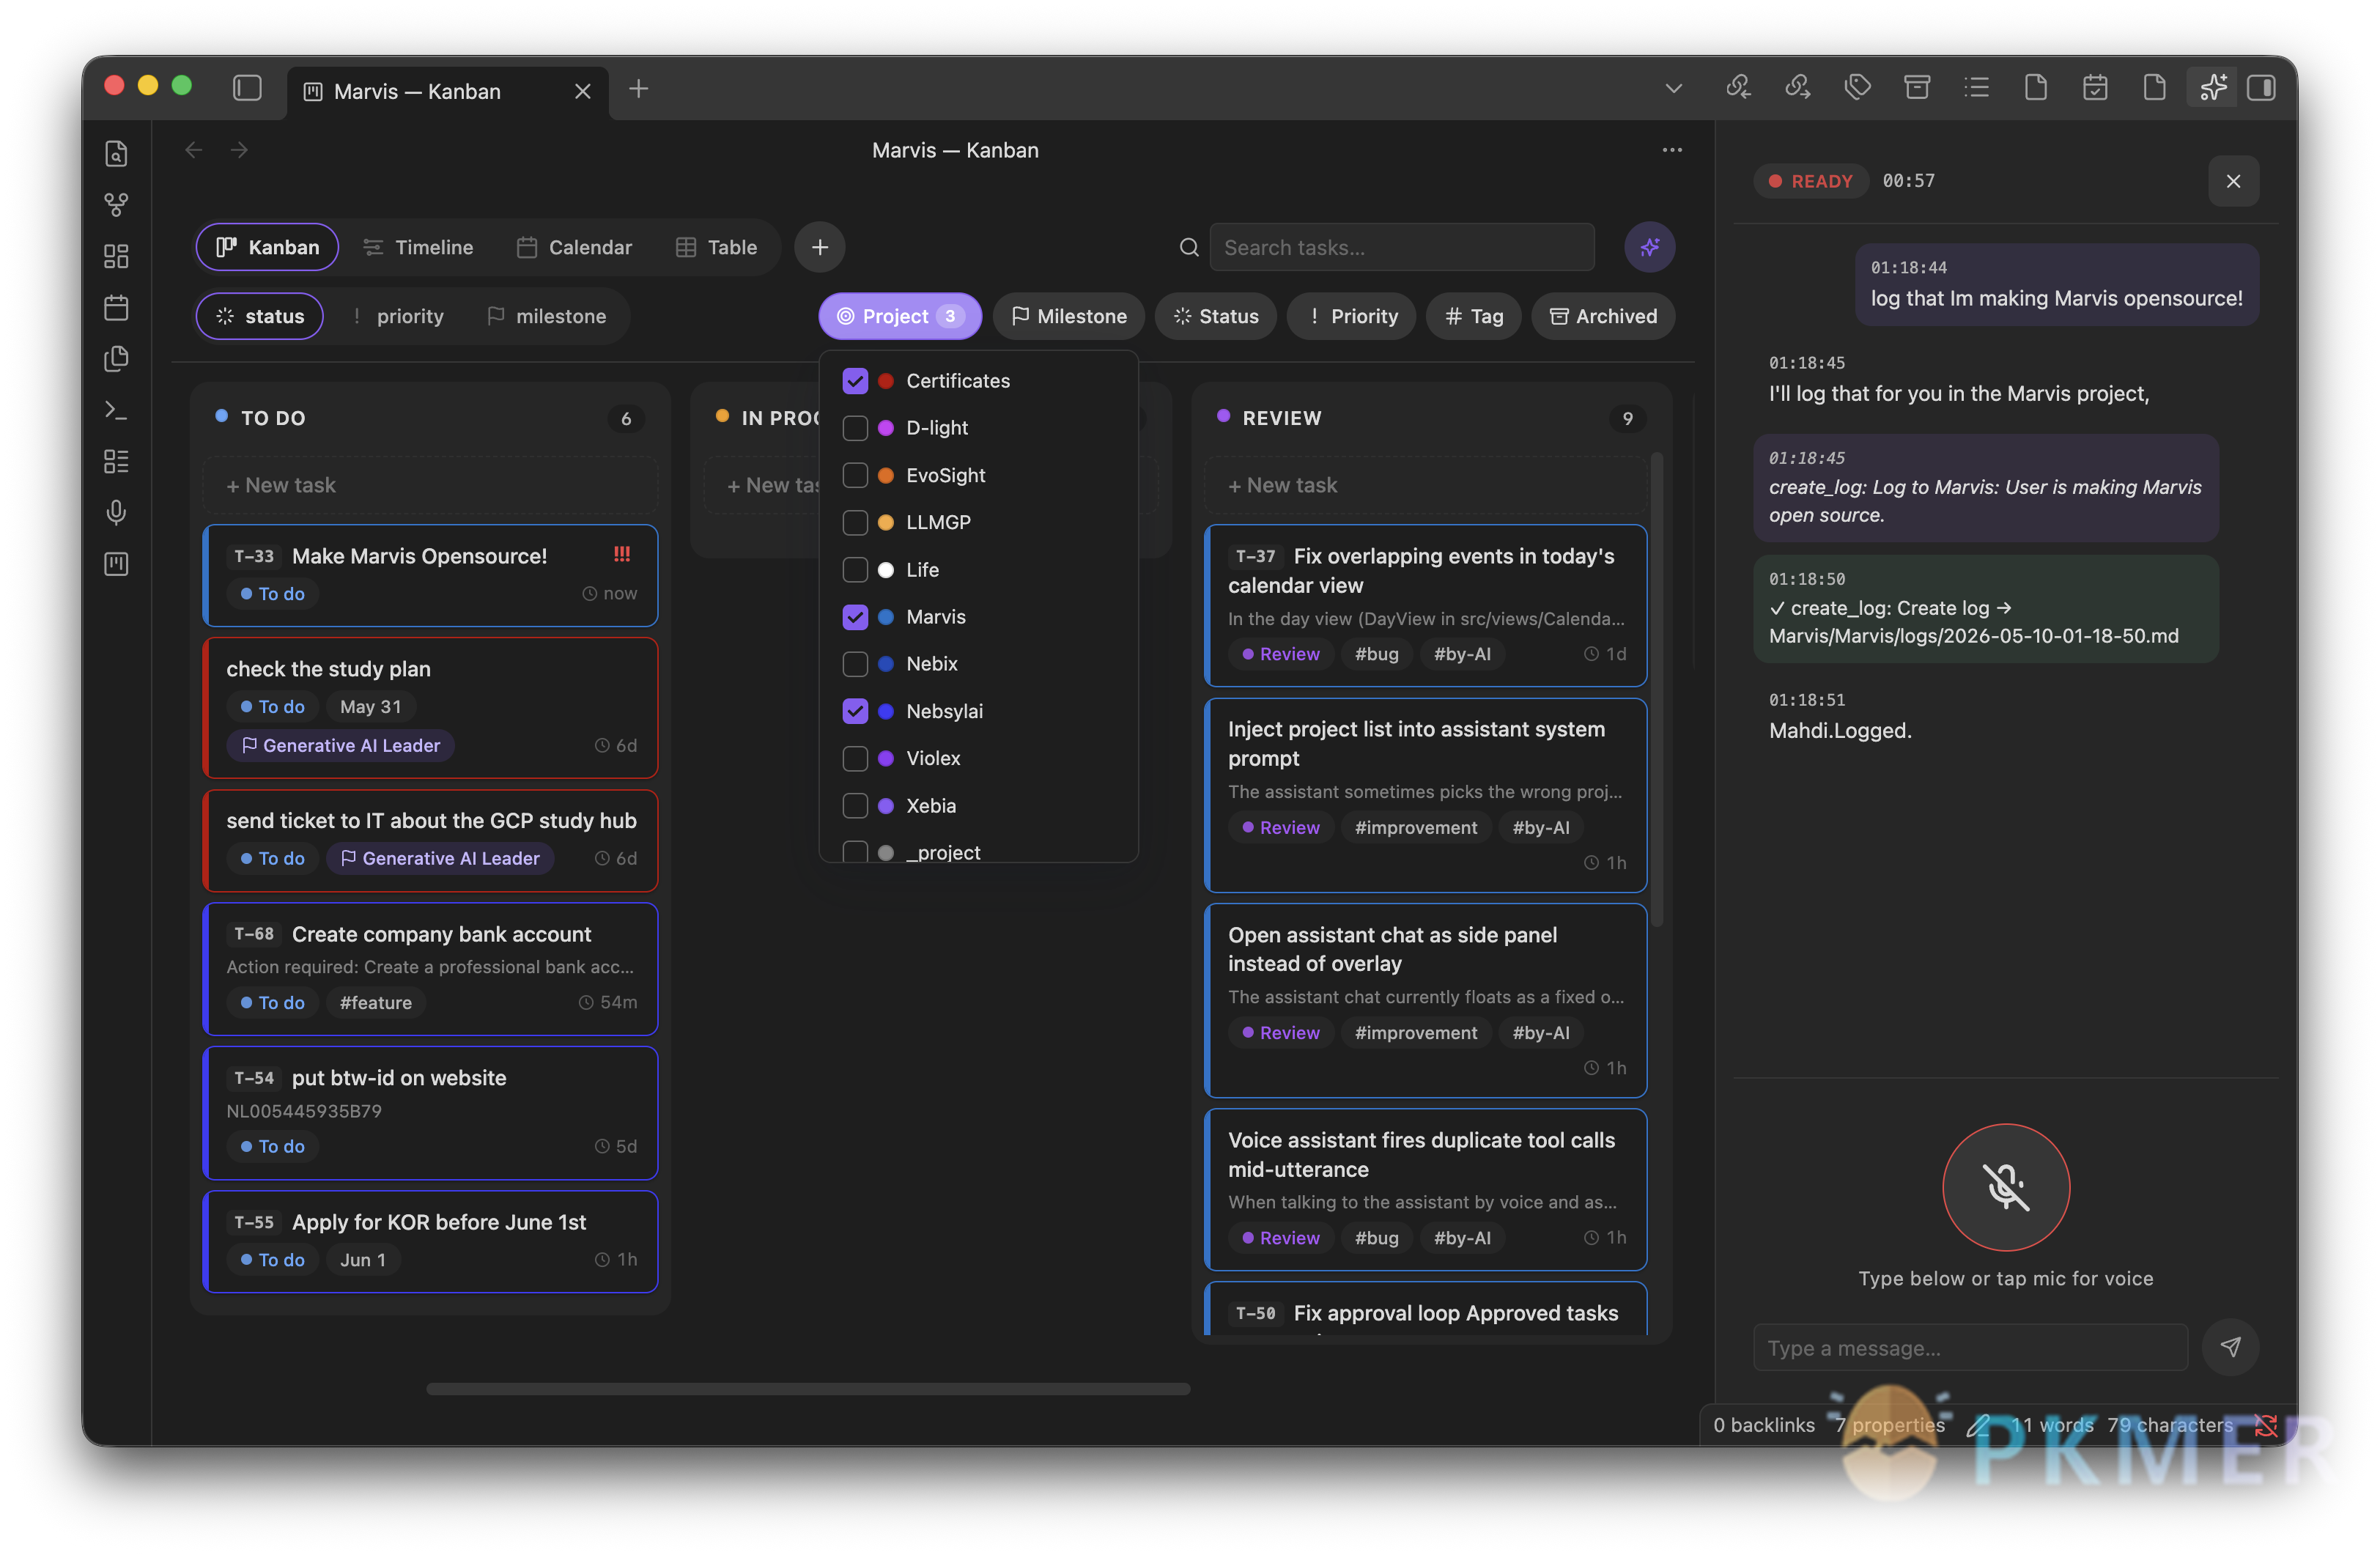Check the LLMGP project checkbox
Image resolution: width=2380 pixels, height=1555 pixels.
(x=855, y=522)
